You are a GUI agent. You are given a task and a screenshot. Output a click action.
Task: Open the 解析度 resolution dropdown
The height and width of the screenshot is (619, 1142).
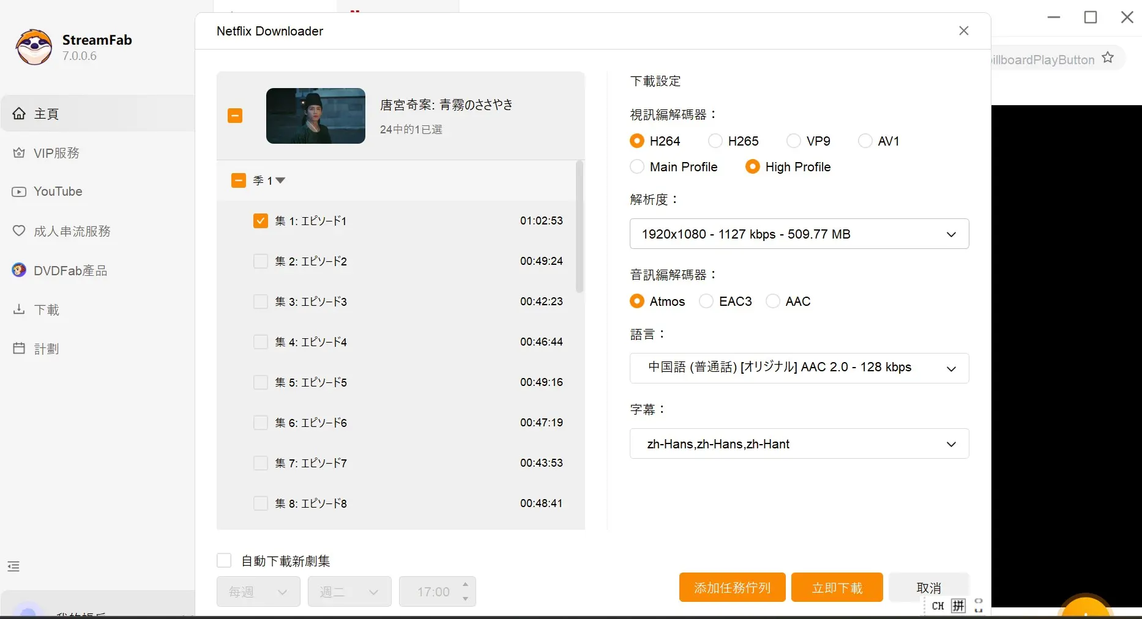tap(799, 234)
